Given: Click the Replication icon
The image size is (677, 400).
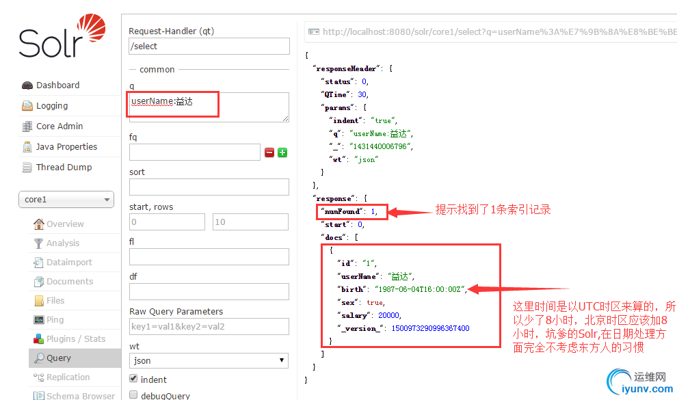Looking at the screenshot, I should (x=38, y=377).
